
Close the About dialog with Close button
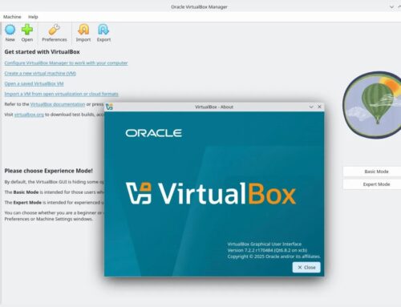(306, 267)
